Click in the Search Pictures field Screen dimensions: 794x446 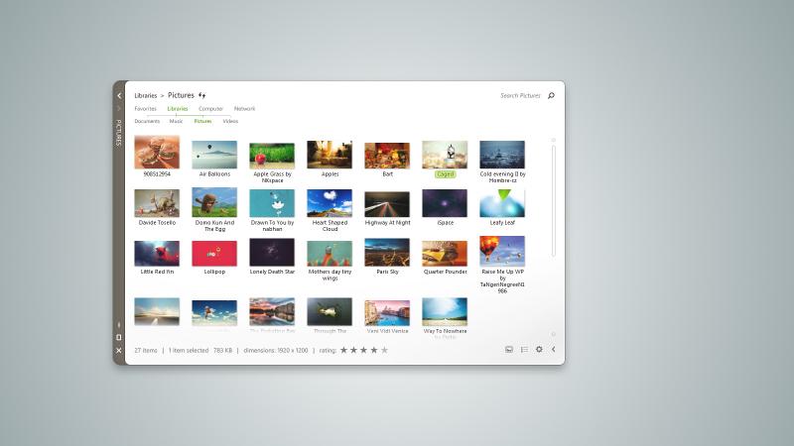point(520,95)
